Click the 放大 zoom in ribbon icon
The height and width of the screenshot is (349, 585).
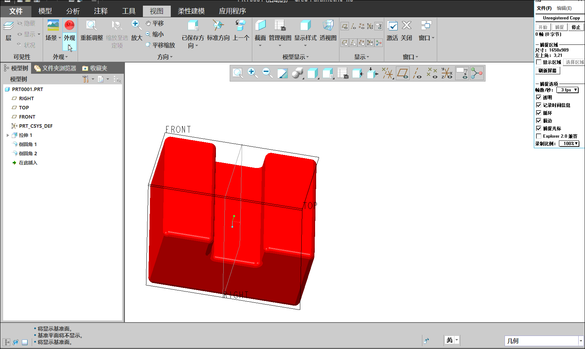(137, 25)
